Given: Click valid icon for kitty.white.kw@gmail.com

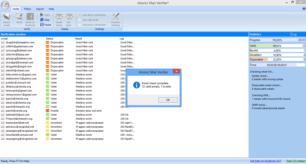Looking at the screenshot, I should click(x=47, y=75).
